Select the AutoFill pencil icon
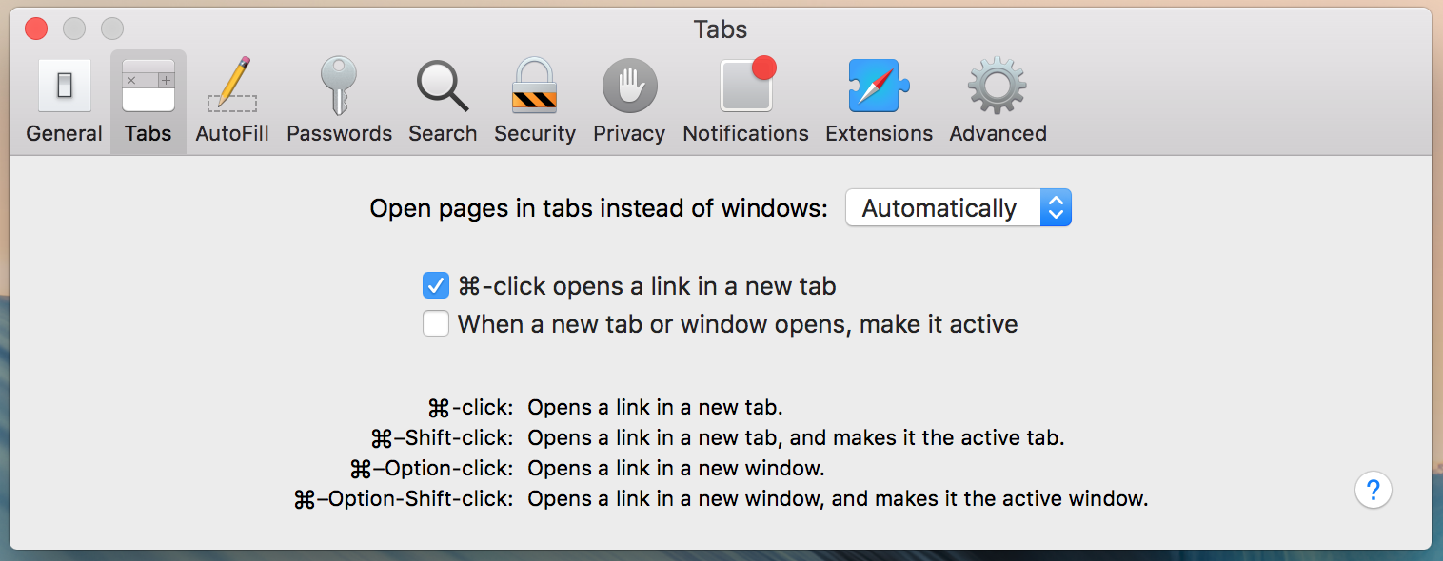This screenshot has height=561, width=1443. click(x=232, y=86)
